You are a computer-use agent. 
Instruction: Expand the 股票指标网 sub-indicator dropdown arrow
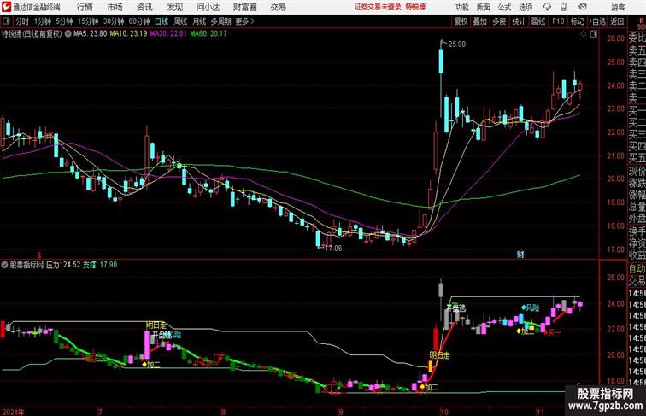(4, 265)
